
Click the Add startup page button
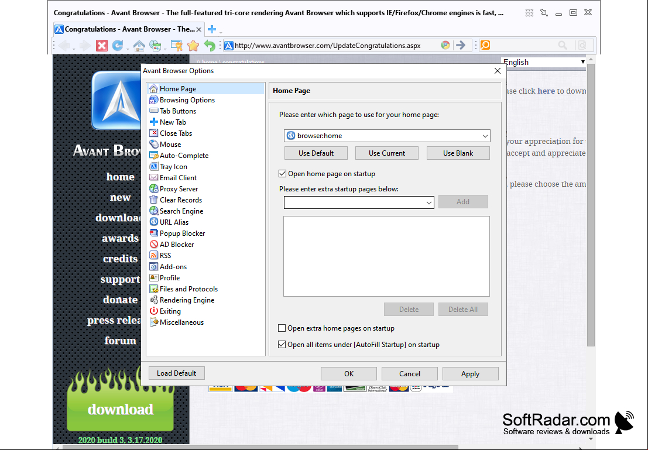(x=463, y=202)
